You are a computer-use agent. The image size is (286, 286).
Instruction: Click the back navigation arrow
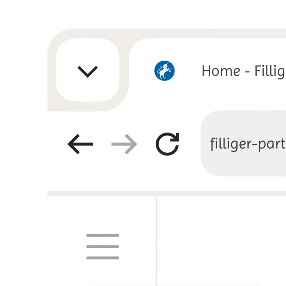coord(80,144)
